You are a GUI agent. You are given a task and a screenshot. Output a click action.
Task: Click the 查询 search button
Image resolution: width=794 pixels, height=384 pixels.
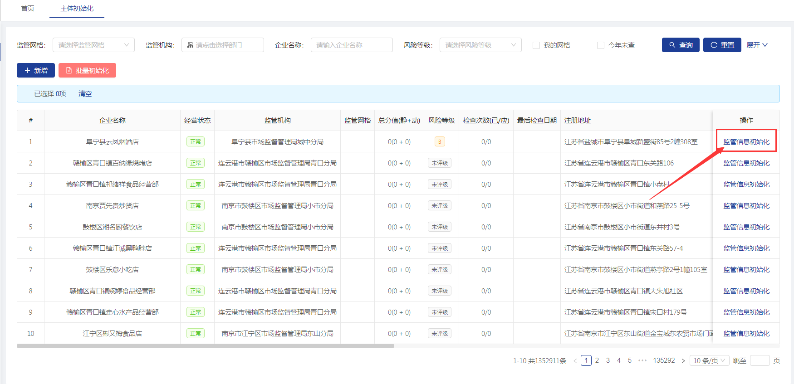(680, 45)
